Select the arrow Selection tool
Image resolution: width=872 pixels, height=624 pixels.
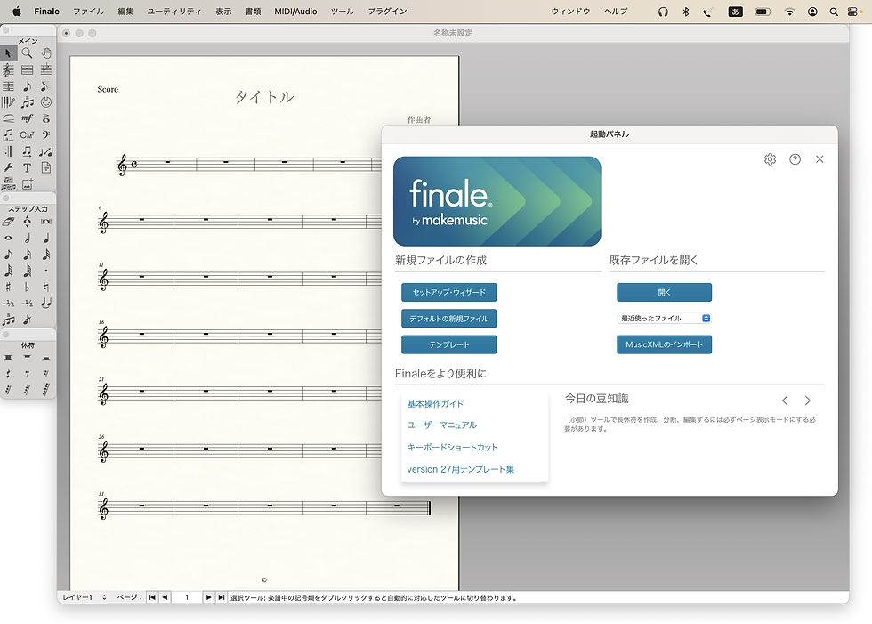(8, 53)
